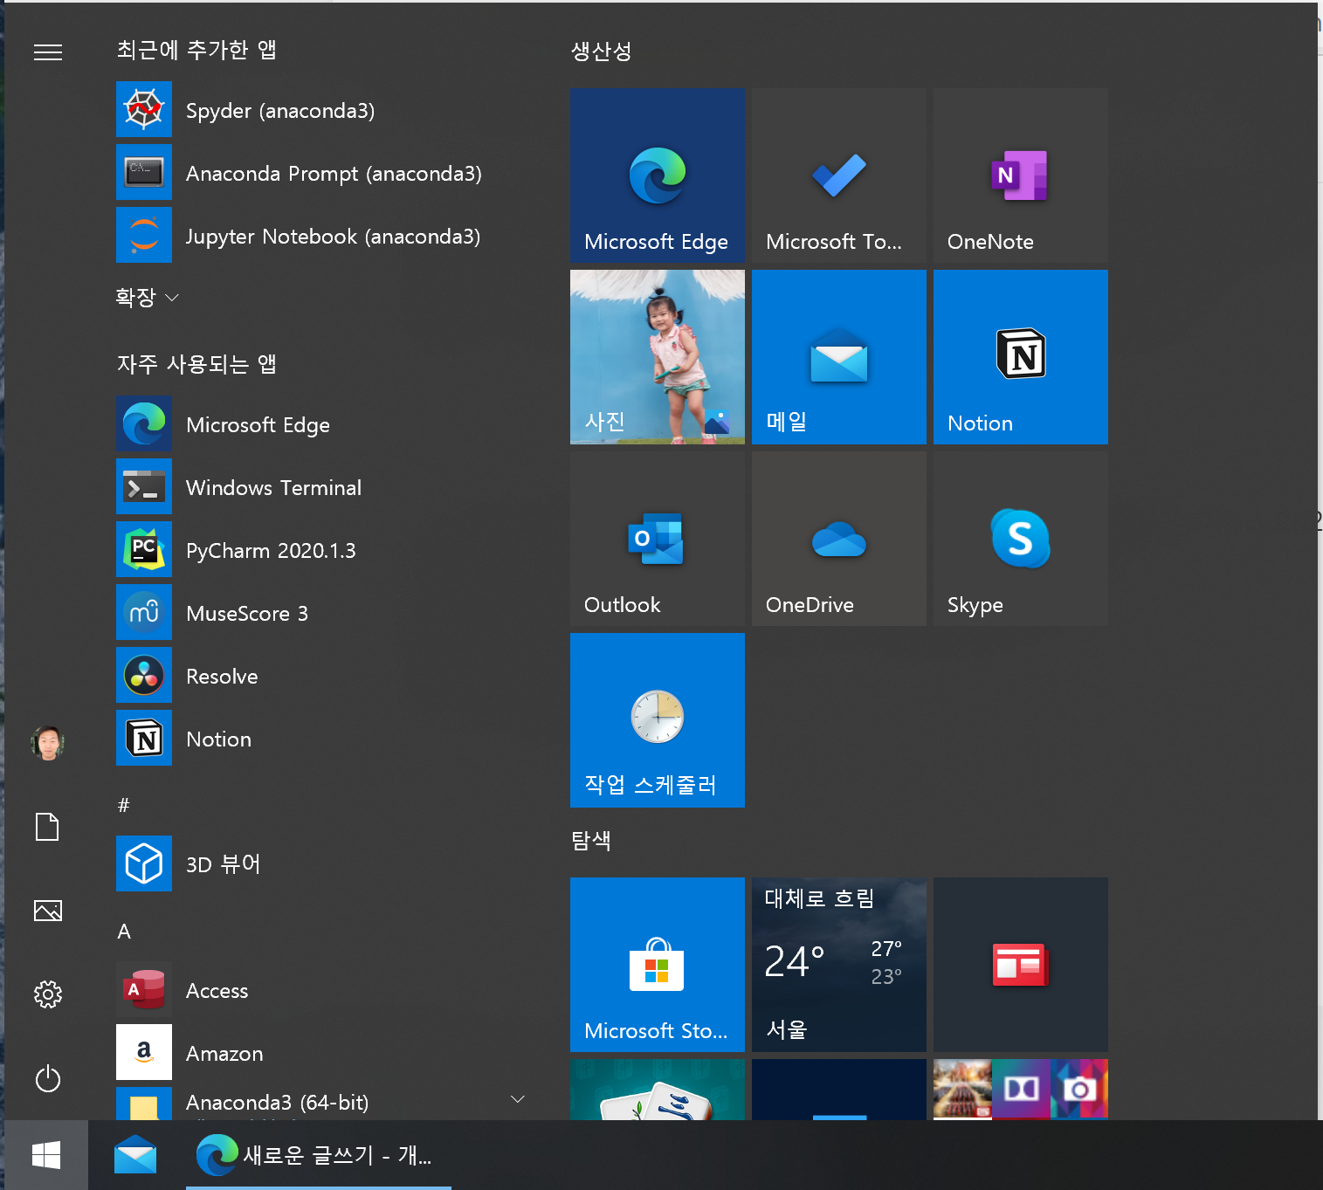Switch to Edge window 새로운 글쓰기 on taskbar
Viewport: 1323px width, 1190px height.
319,1155
